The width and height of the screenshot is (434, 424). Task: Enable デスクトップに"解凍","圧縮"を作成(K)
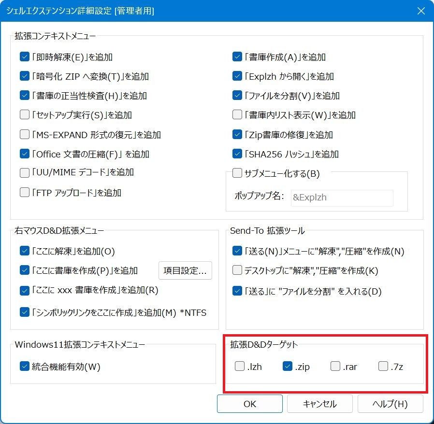pos(237,270)
